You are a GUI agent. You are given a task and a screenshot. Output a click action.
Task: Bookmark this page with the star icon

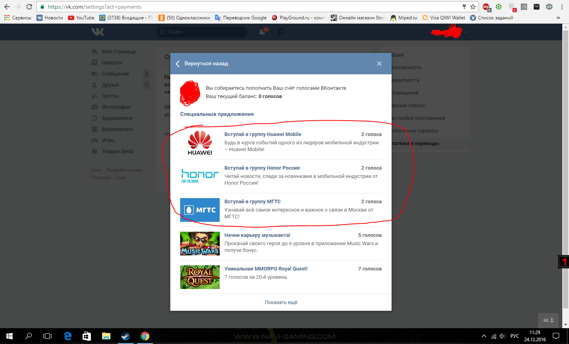click(x=473, y=7)
